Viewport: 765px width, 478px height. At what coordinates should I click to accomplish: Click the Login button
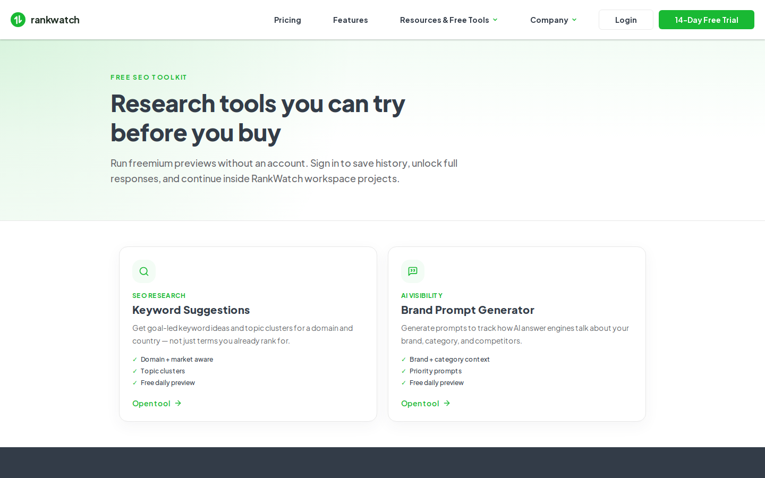(x=626, y=20)
